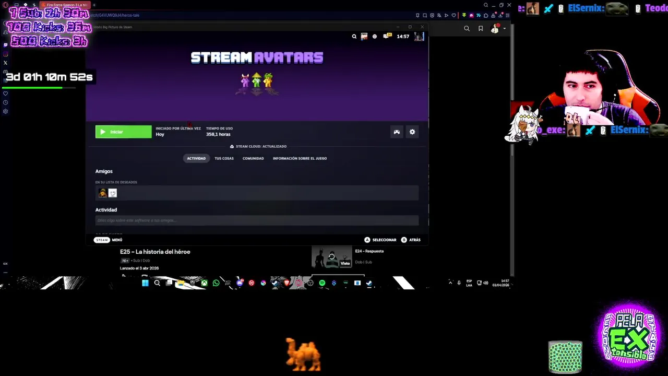The image size is (668, 376).
Task: Click the activity comment input field
Action: 257,220
